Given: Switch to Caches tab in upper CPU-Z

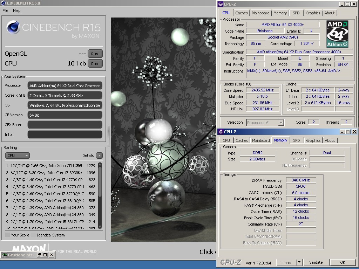Looking at the screenshot, I should [x=241, y=13].
